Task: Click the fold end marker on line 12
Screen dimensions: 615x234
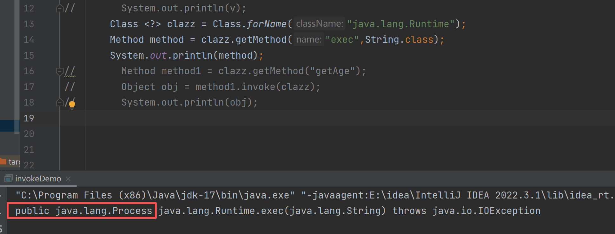Action: click(x=59, y=8)
